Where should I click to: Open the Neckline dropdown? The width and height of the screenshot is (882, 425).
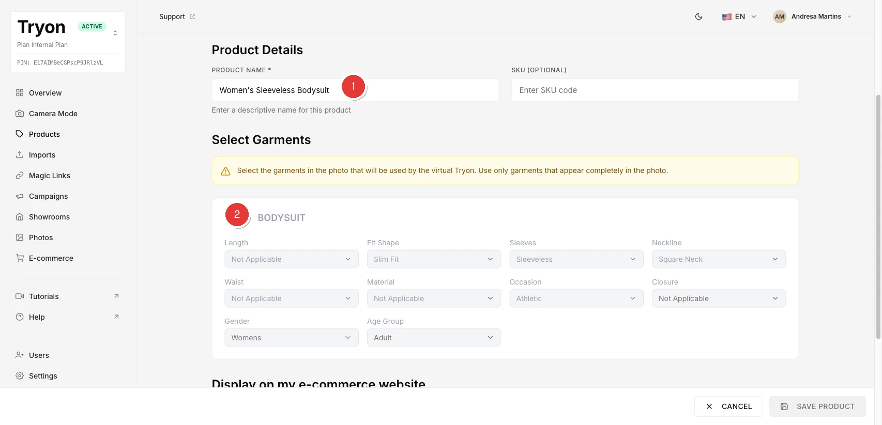click(719, 259)
